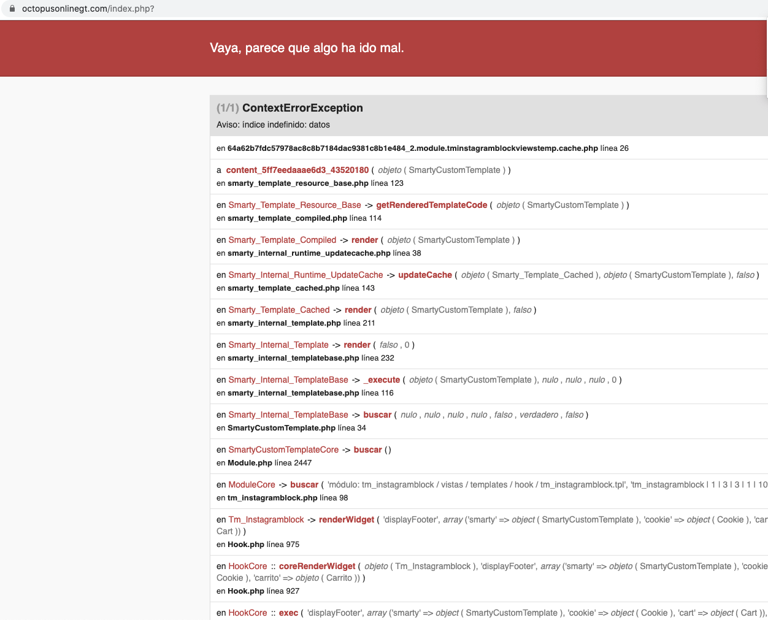Click Smarty_Internal_Template class name
This screenshot has height=620, width=768.
278,345
